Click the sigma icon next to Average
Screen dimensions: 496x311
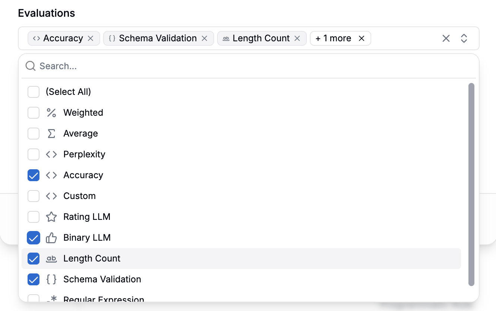click(52, 134)
